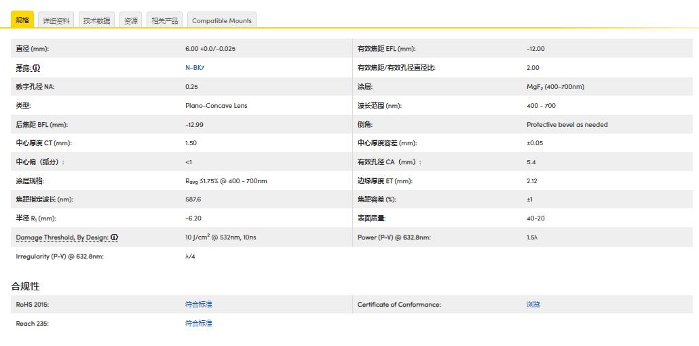Click the 中心厚度 CT (mm) label
Image resolution: width=699 pixels, height=346 pixels.
[x=43, y=143]
